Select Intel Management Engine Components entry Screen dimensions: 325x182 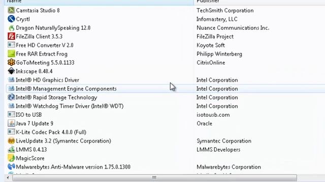[x=66, y=88]
